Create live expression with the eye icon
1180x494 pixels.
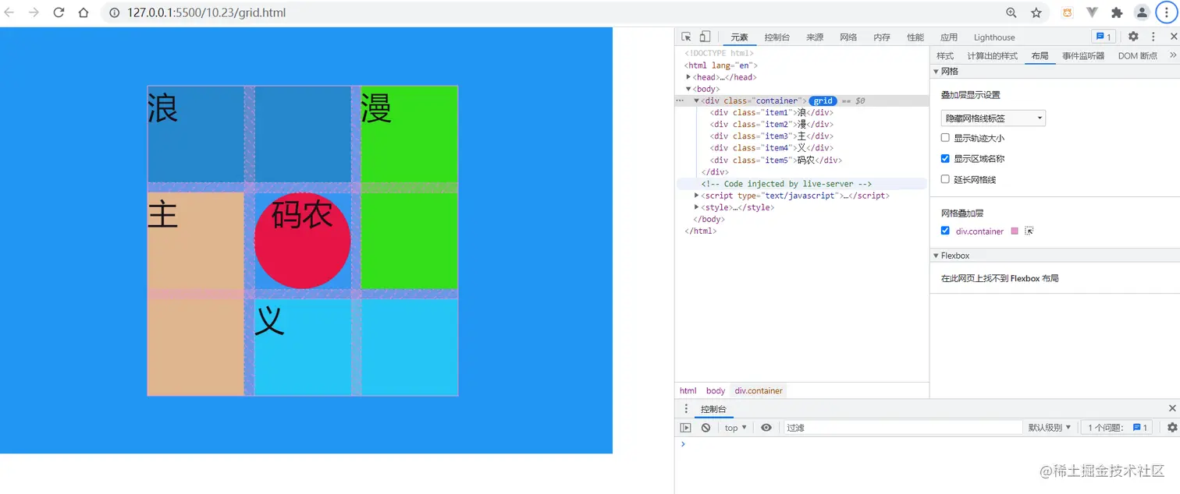(766, 428)
